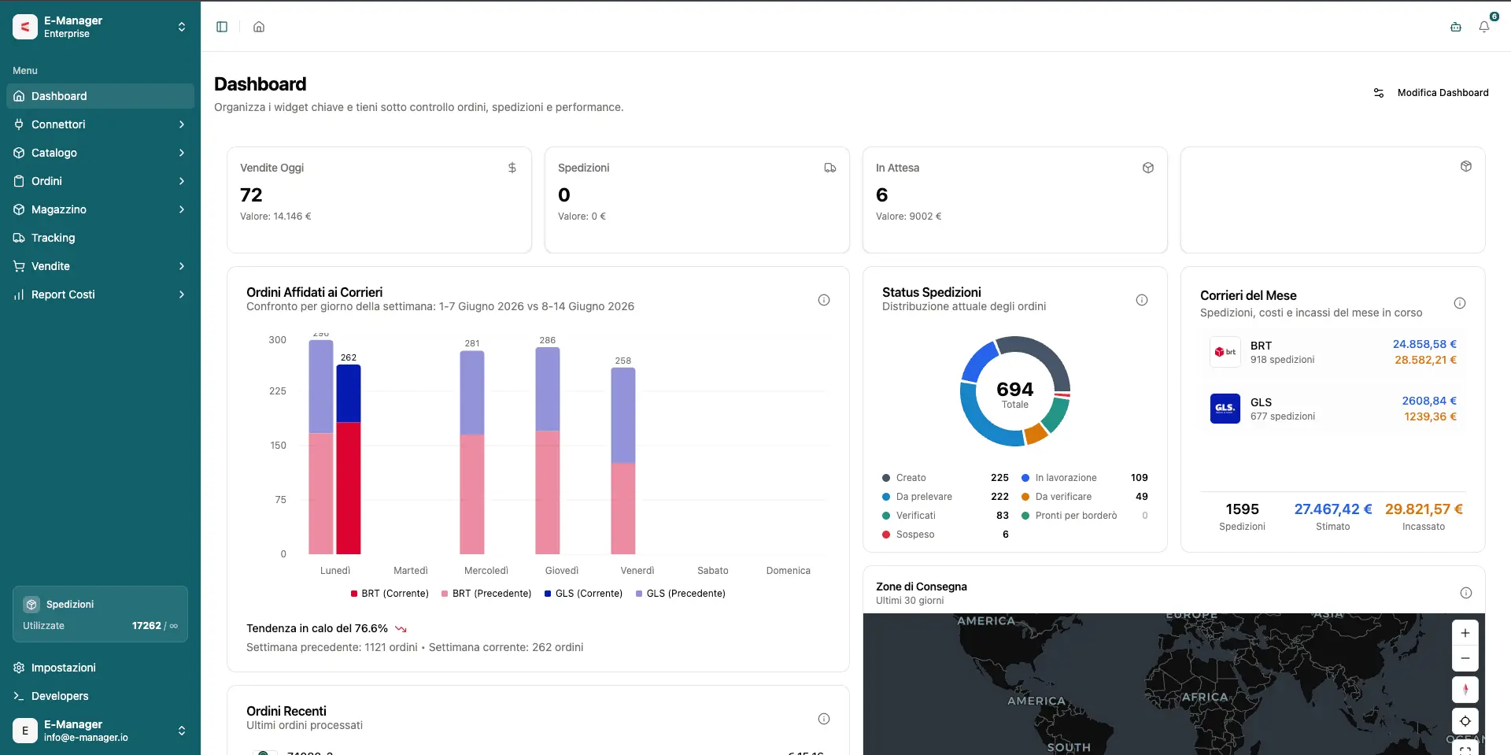Click the Spedizioni Utilizzate usage panel
Screen dimensions: 1511x755
point(100,614)
